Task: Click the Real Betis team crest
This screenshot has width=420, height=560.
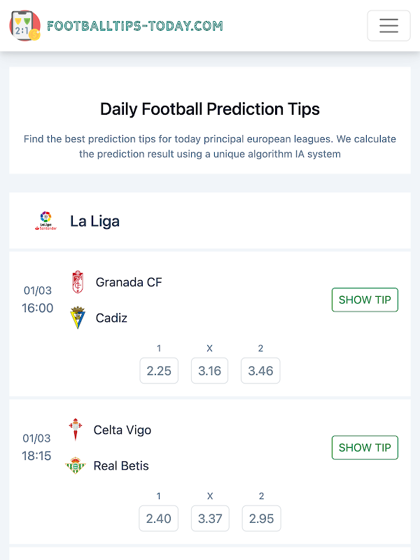Action: (75, 465)
